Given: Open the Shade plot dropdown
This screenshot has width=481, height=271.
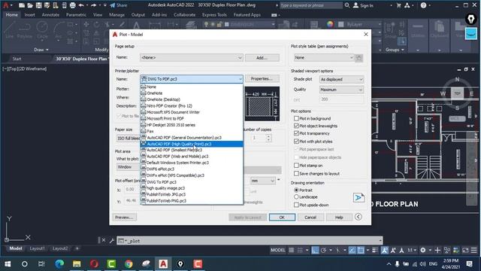Looking at the screenshot, I should point(341,79).
